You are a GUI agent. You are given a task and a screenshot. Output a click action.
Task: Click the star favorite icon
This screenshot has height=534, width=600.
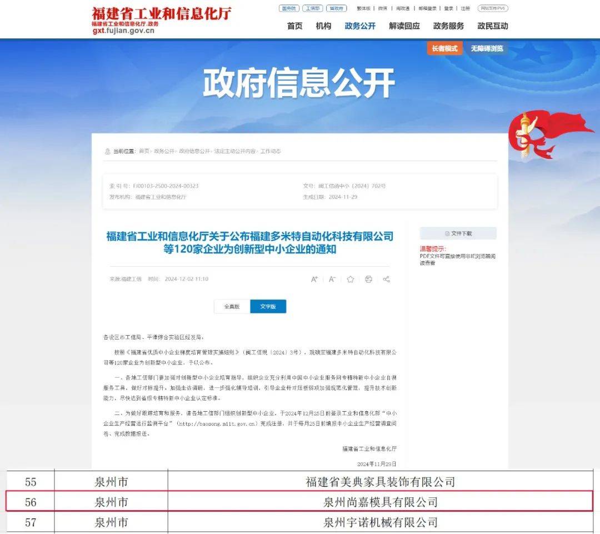[x=350, y=279]
